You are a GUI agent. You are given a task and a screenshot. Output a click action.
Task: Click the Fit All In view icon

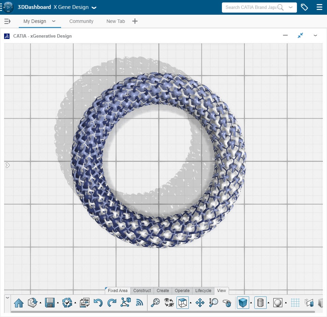156,303
